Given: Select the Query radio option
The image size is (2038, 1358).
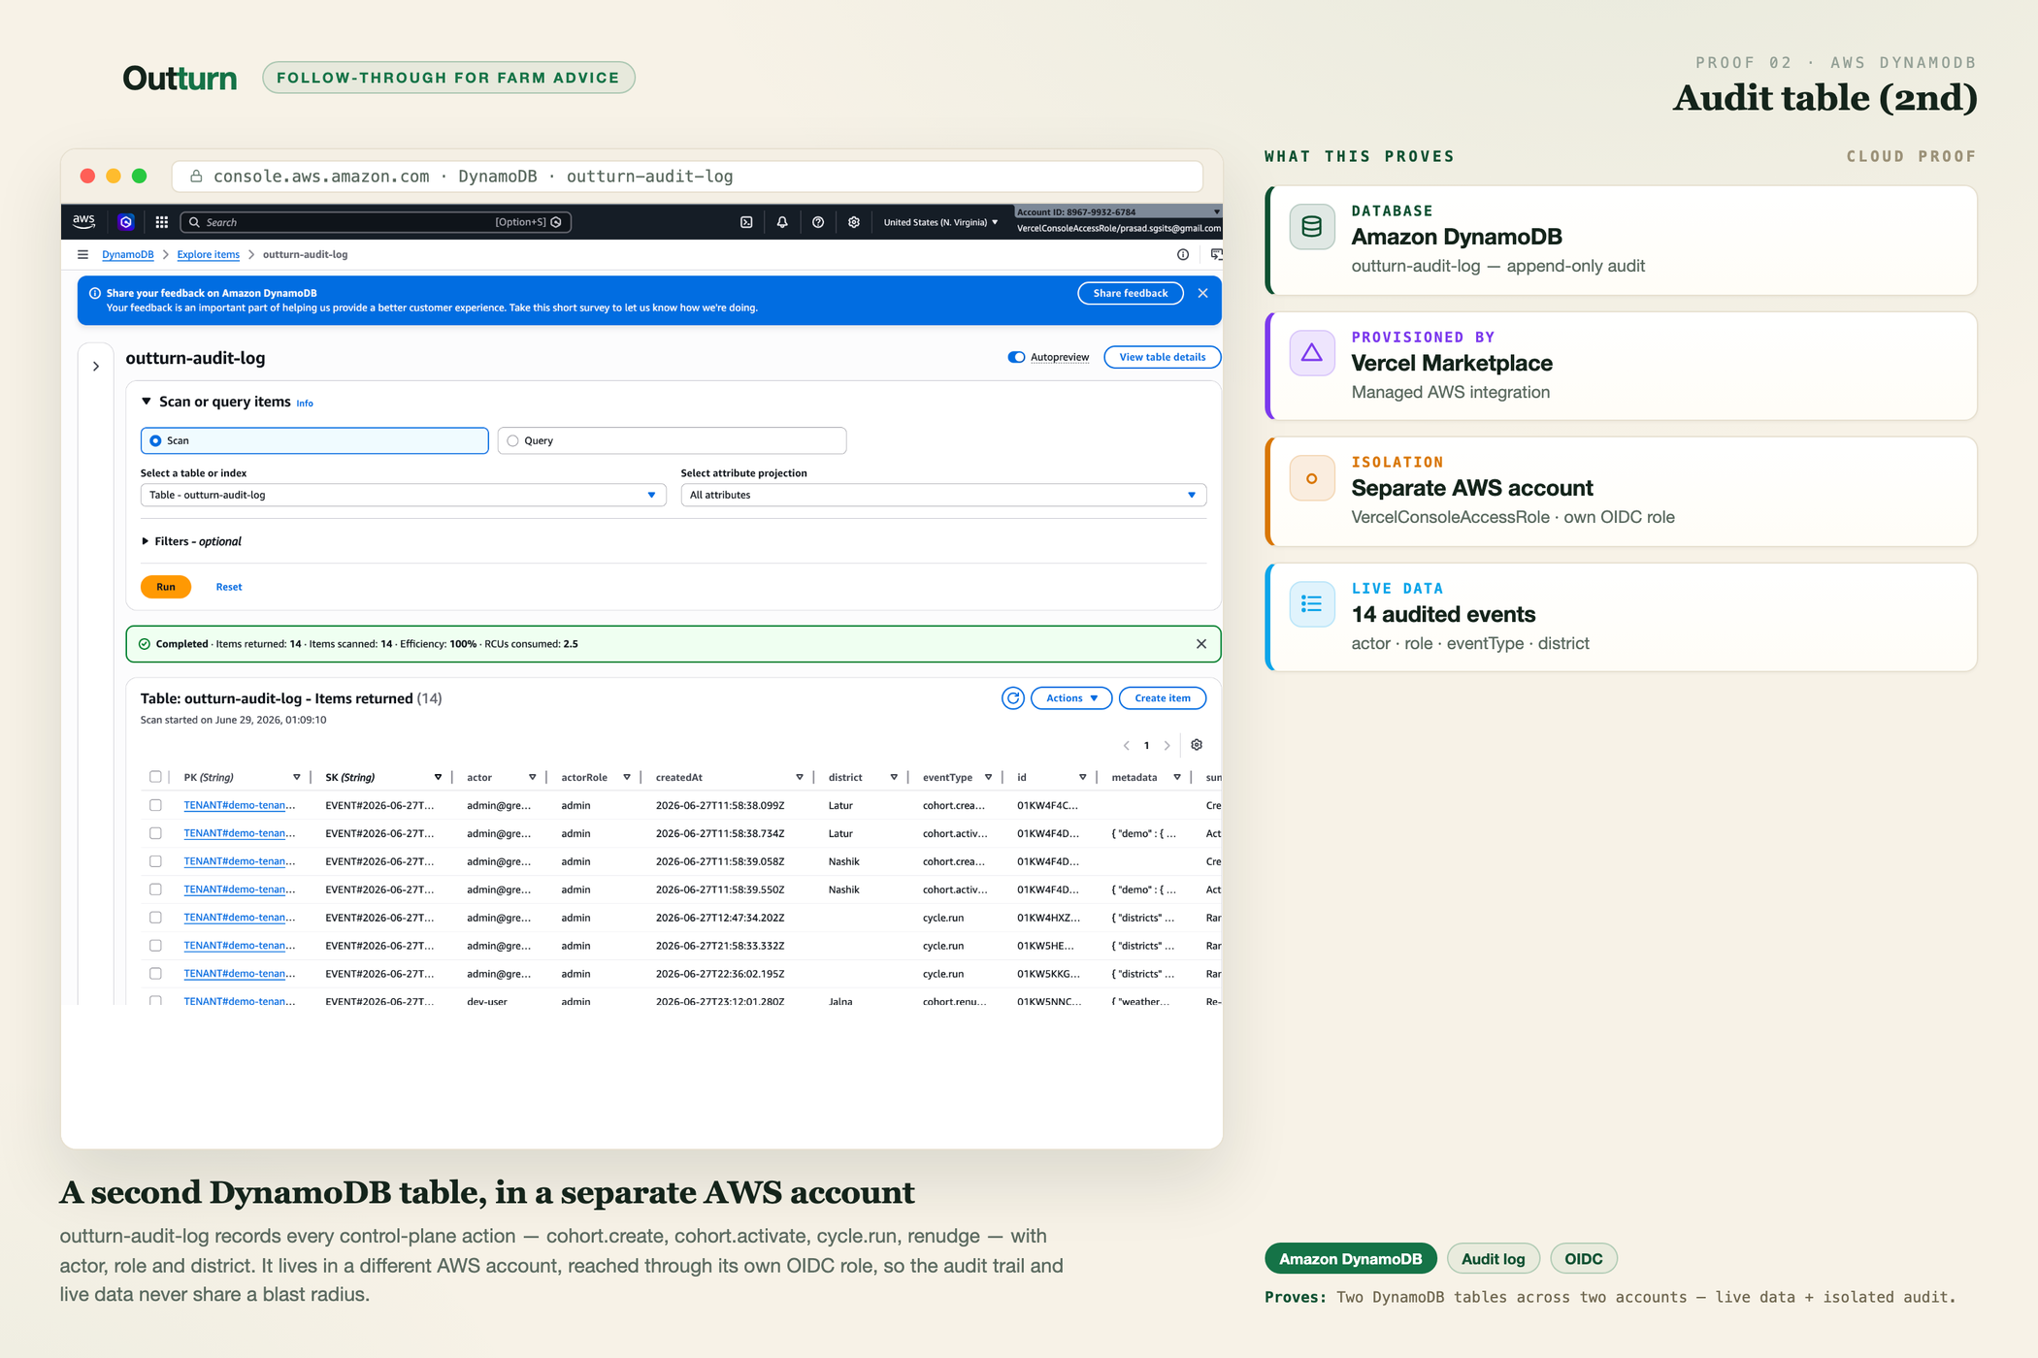Looking at the screenshot, I should pos(512,440).
